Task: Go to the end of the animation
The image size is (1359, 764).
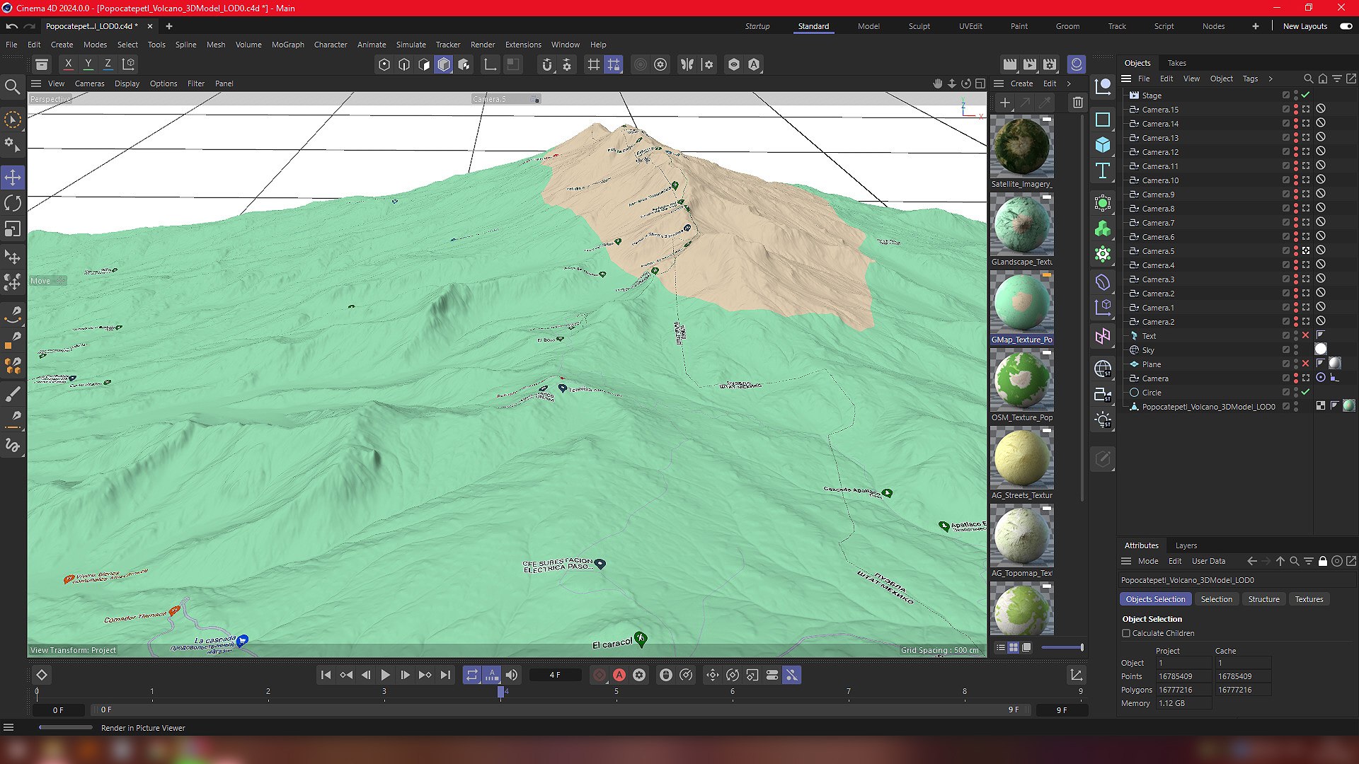Action: click(x=445, y=675)
